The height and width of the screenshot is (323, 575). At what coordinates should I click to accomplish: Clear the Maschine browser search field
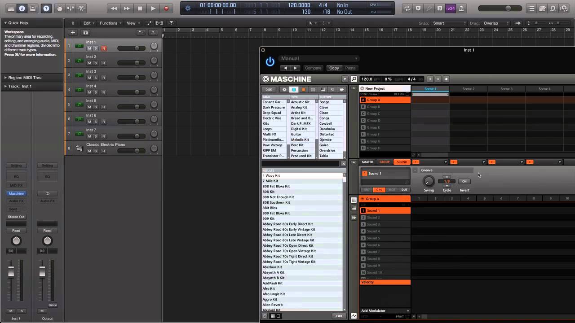344,164
